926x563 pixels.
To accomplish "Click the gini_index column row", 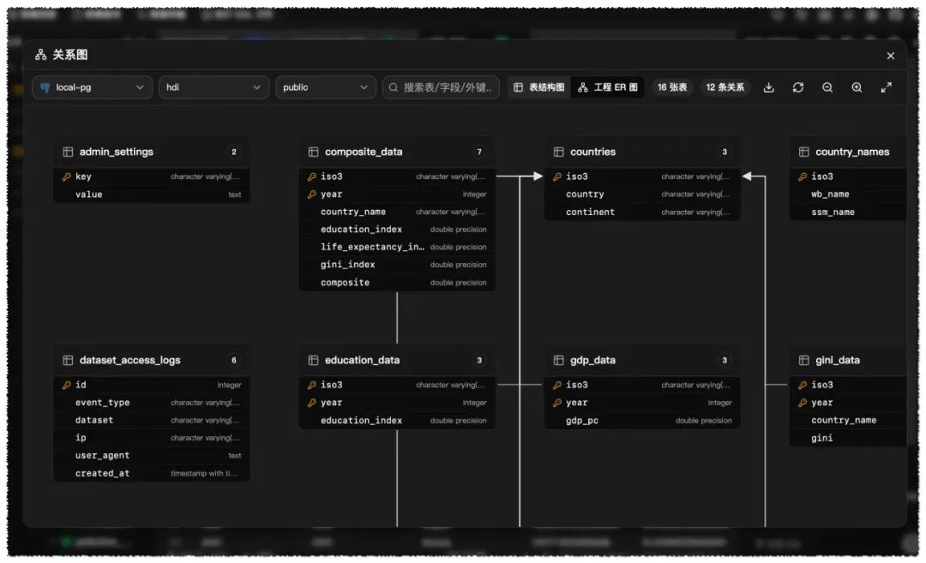I will pyautogui.click(x=397, y=265).
